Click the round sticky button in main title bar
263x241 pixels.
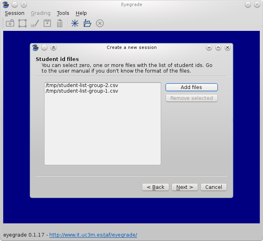(14, 5)
